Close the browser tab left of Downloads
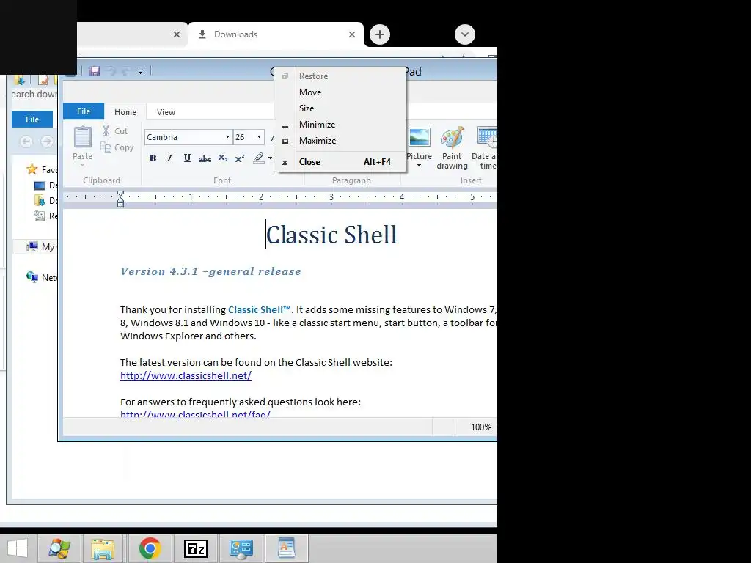The width and height of the screenshot is (751, 563). click(x=177, y=34)
